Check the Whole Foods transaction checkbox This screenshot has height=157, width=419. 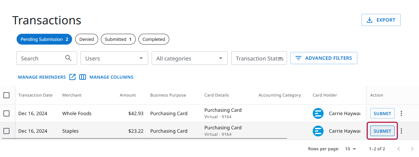pyautogui.click(x=6, y=113)
